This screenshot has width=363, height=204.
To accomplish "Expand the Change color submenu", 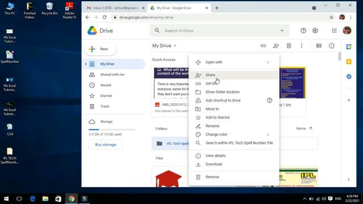I will click(268, 134).
